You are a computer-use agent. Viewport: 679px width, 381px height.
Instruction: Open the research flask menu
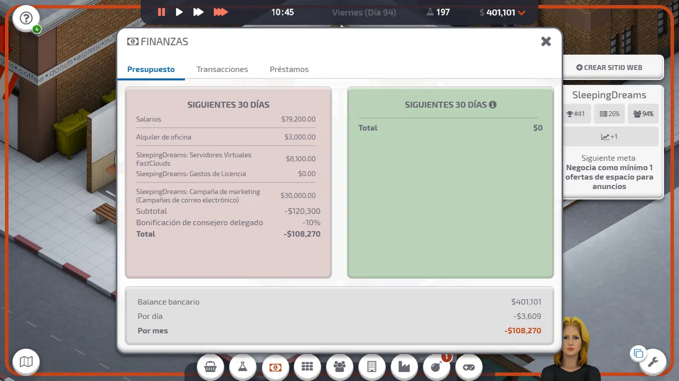click(x=243, y=367)
